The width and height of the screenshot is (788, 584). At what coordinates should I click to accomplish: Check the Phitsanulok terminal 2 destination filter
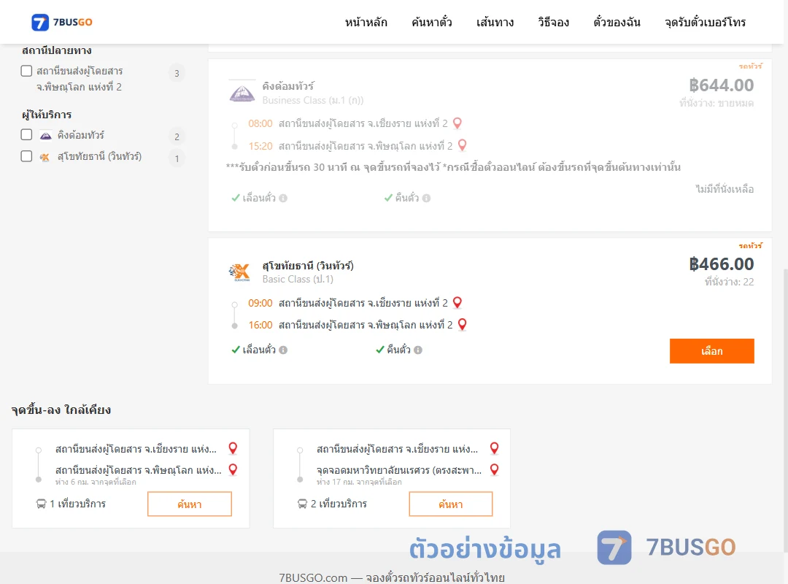(27, 71)
